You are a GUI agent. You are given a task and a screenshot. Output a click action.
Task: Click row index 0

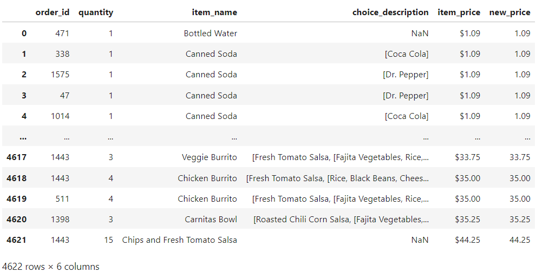24,34
